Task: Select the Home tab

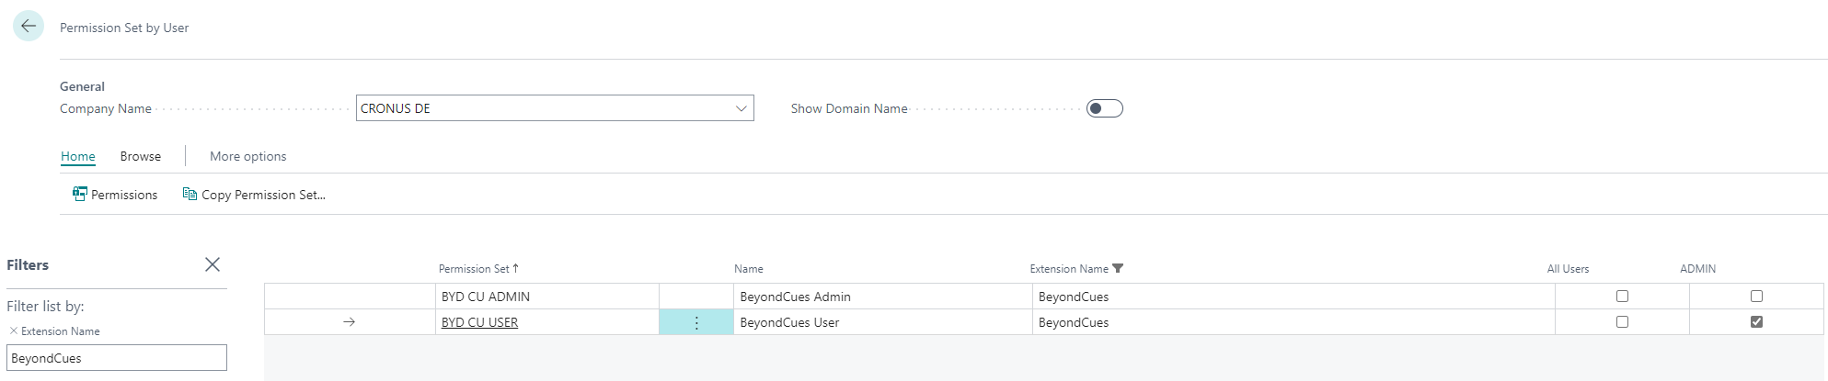Action: point(78,156)
